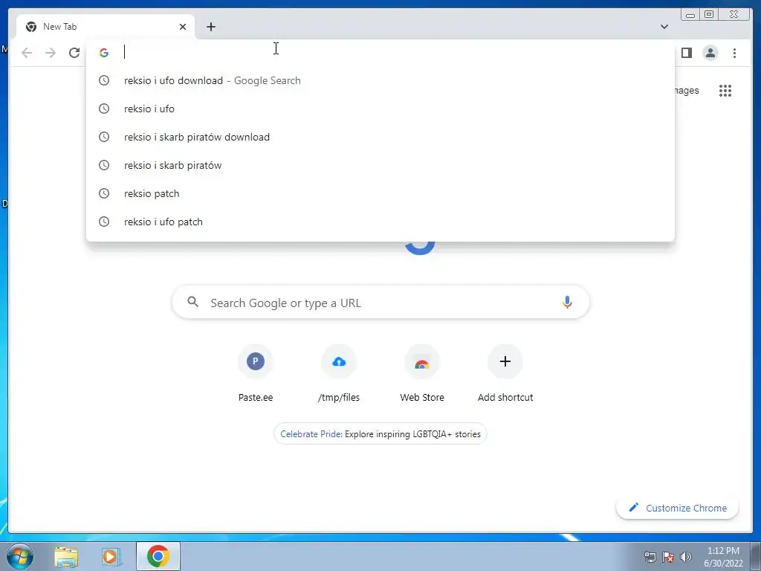The width and height of the screenshot is (761, 571).
Task: Pick the 'reksio patch' suggestion
Action: (380, 193)
